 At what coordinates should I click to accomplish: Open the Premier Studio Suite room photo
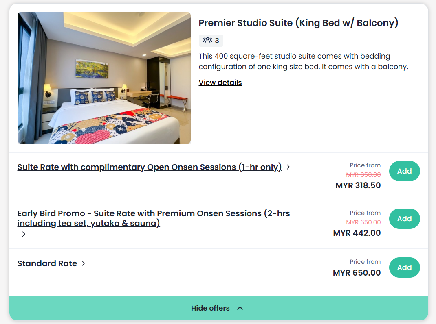[104, 78]
